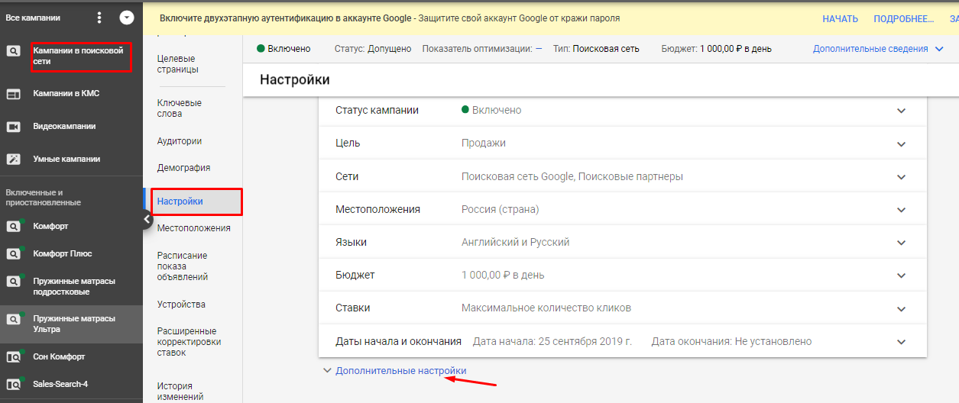Open the round dropdown arrow beside Все кампании
This screenshot has width=959, height=403.
tap(127, 18)
